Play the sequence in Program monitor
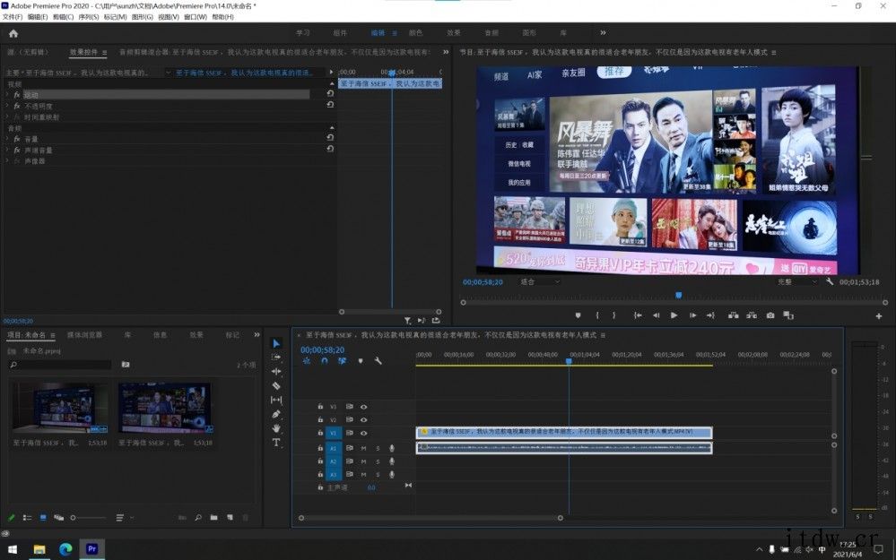Image resolution: width=896 pixels, height=560 pixels. point(674,315)
